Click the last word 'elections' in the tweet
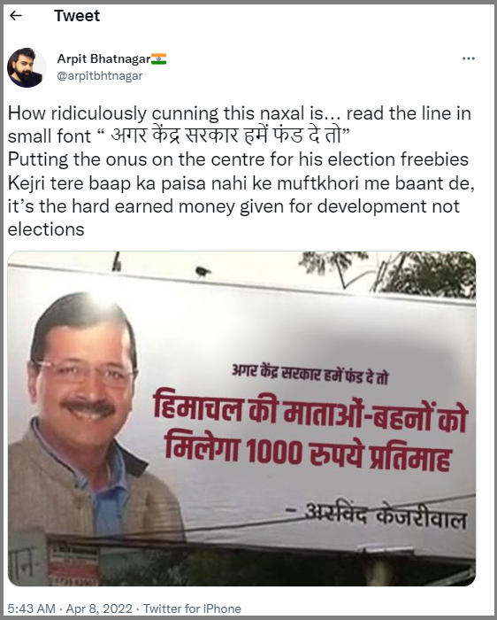Viewport: 497px width, 620px height. click(46, 229)
